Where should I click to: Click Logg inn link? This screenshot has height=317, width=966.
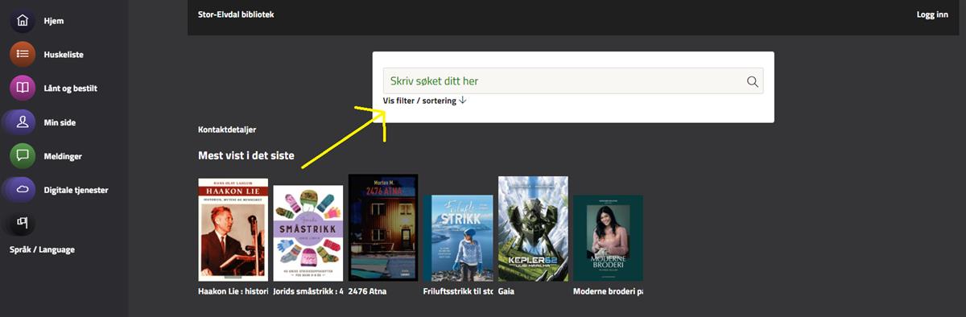coord(932,14)
